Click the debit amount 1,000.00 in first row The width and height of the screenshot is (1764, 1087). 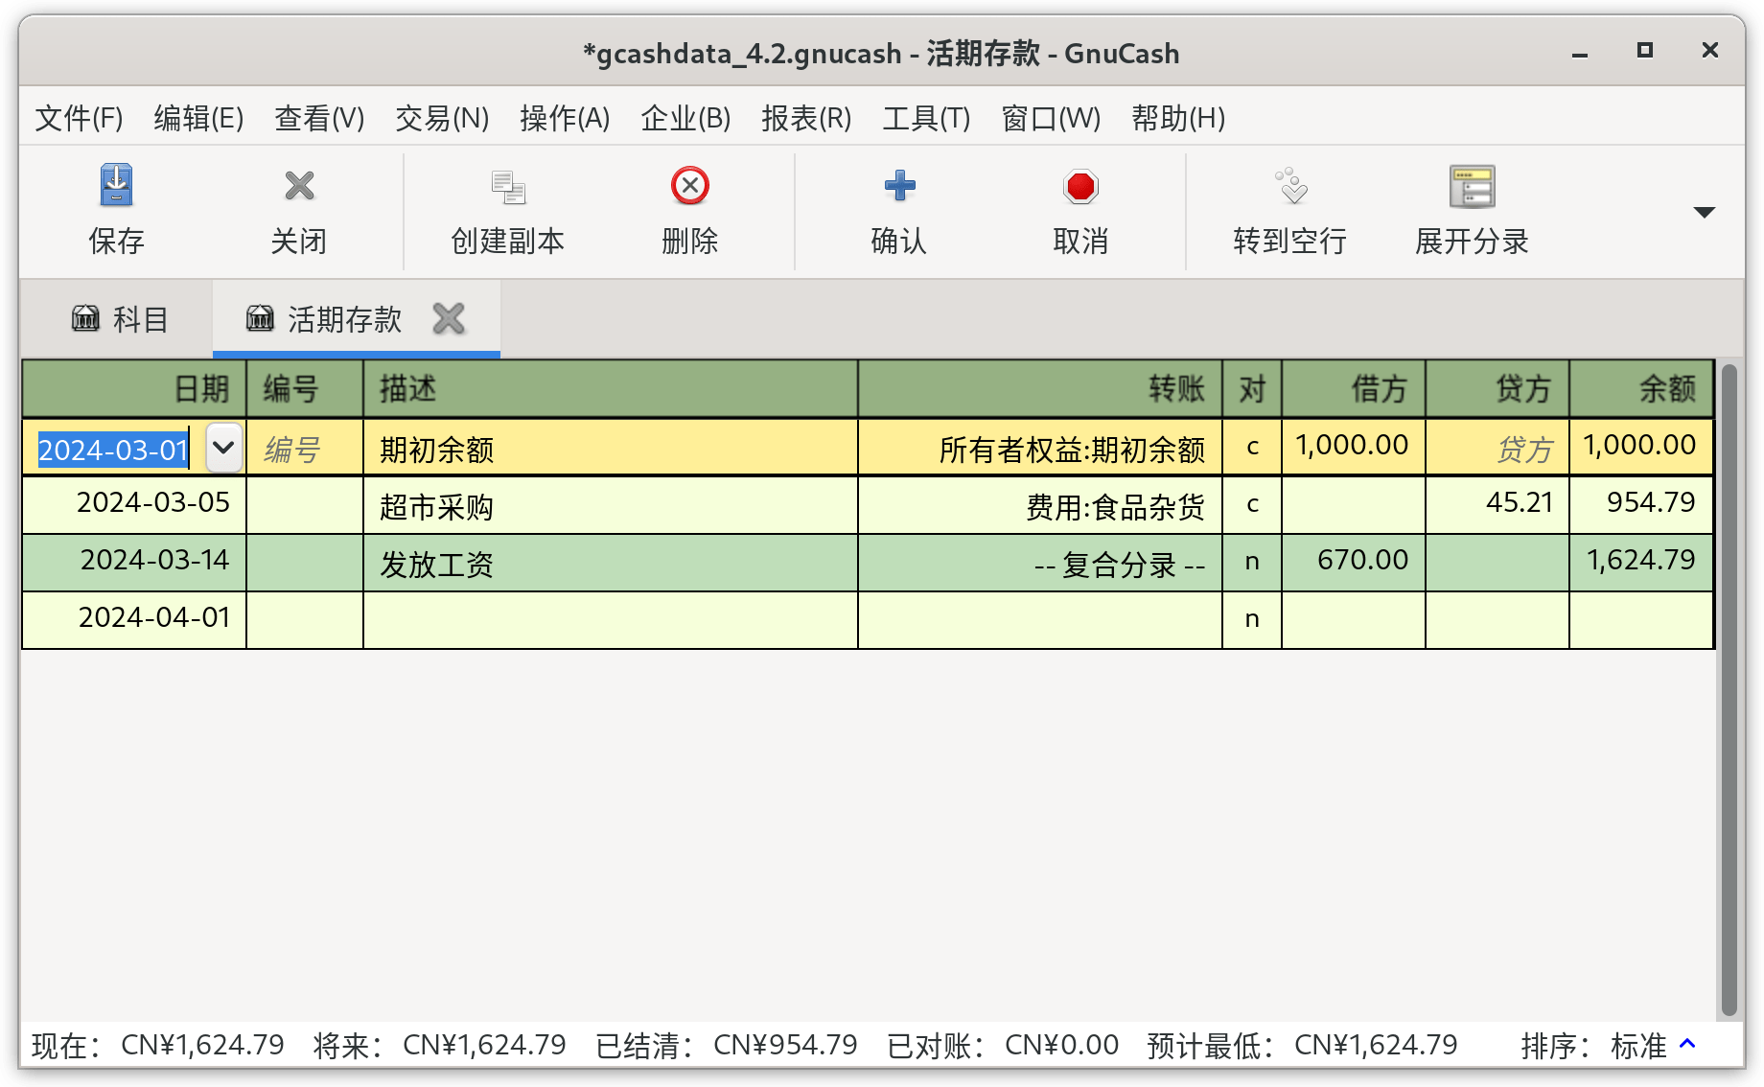click(x=1354, y=448)
